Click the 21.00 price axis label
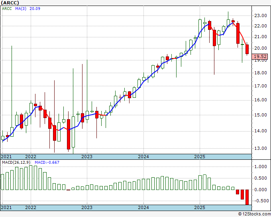 261,37
